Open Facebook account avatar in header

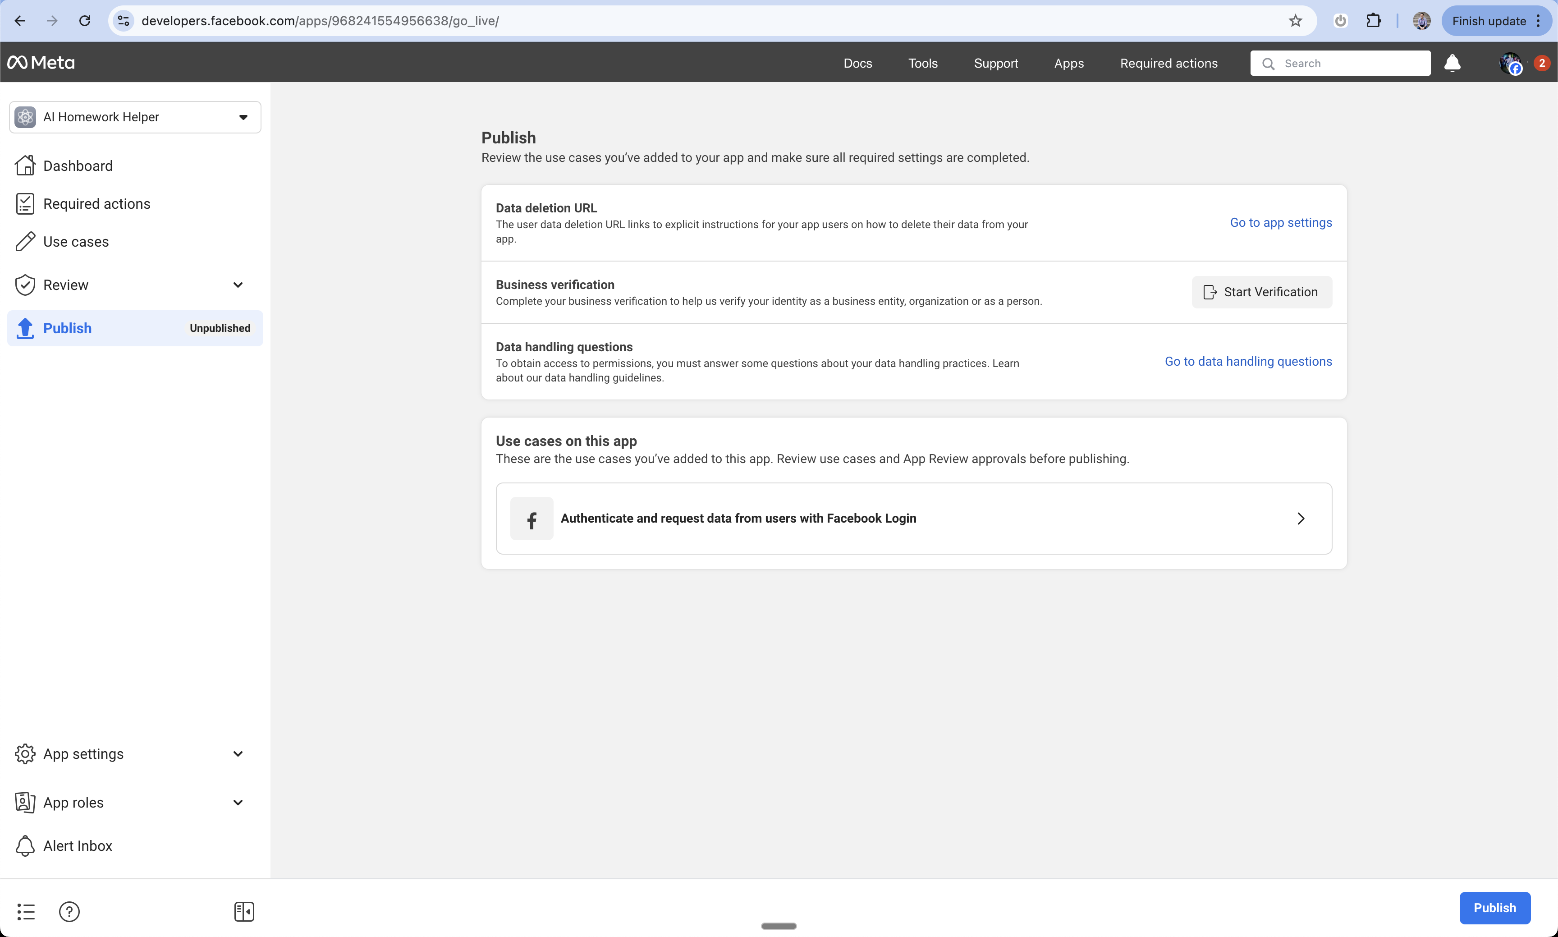point(1510,63)
